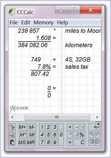111x158 pixels.
Task: Click the M/ memory divide key
Action: [32, 135]
